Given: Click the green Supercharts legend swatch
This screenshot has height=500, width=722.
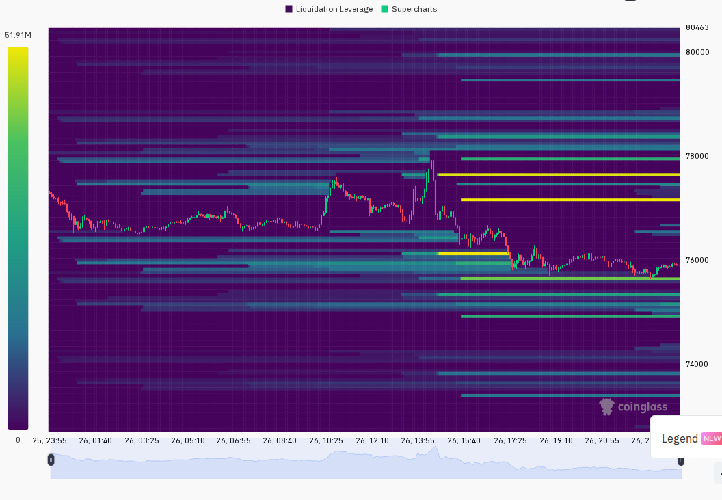Looking at the screenshot, I should 384,9.
